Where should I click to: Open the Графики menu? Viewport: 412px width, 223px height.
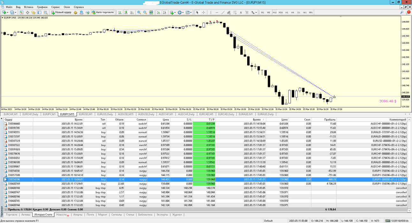[42, 7]
